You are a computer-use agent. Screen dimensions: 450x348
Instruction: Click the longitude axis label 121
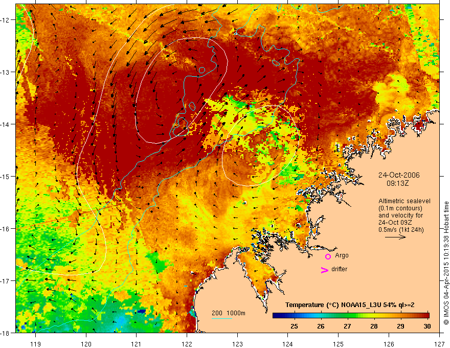pos(137,344)
